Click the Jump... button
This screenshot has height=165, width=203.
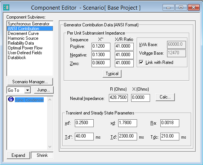pos(44,90)
